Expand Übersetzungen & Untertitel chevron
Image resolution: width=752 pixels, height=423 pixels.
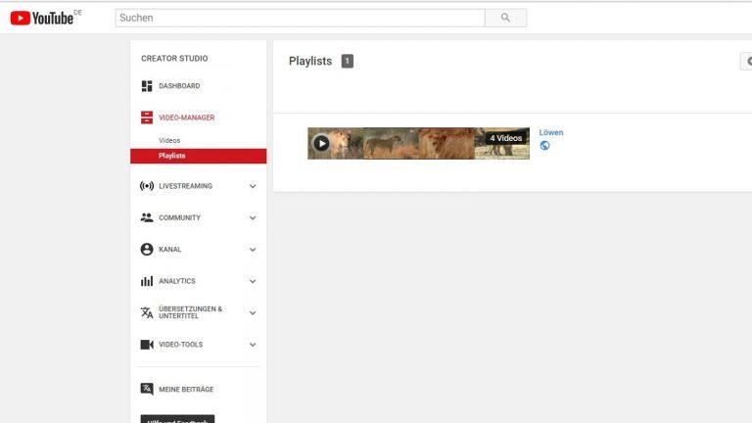tap(253, 312)
